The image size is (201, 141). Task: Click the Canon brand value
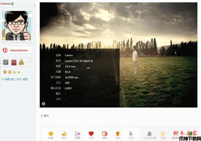pos(69,55)
